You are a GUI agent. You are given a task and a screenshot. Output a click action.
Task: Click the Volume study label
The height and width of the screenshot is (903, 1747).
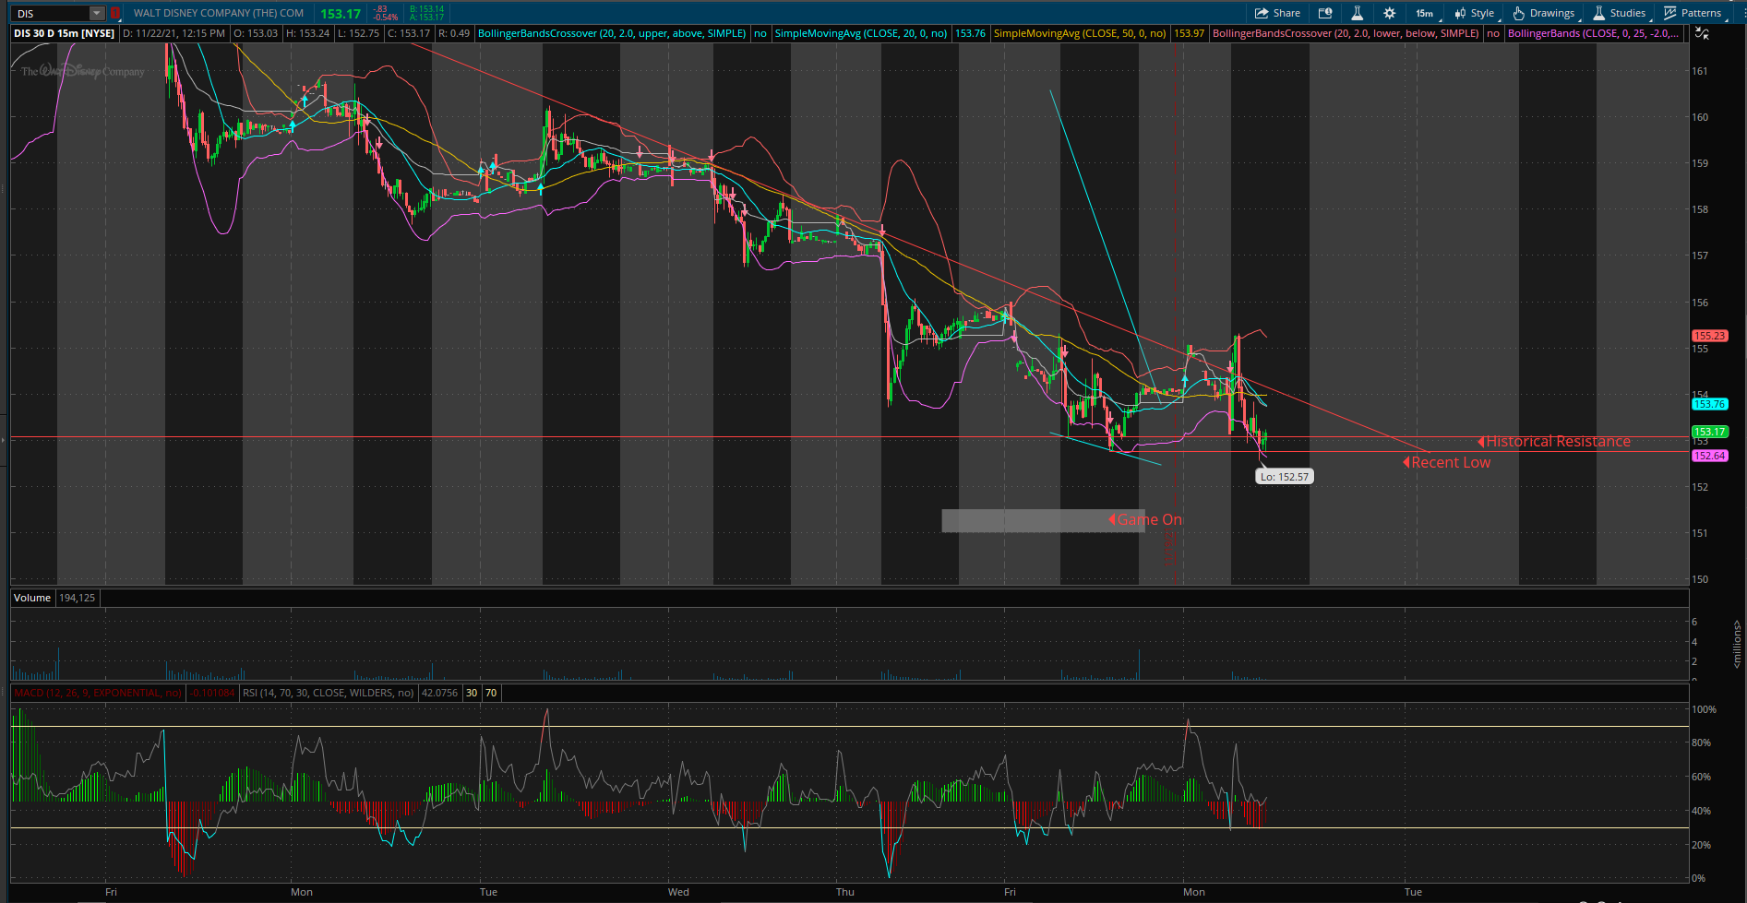[32, 598]
